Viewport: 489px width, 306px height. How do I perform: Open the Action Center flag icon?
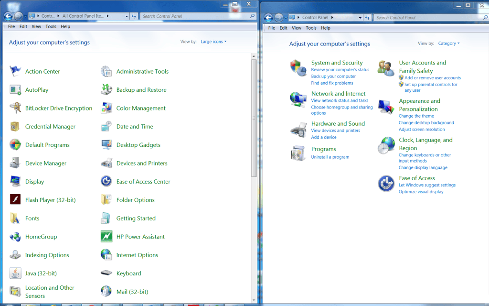pos(15,71)
